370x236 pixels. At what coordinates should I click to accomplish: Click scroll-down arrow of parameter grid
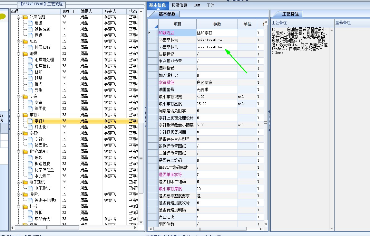[x=266, y=224]
